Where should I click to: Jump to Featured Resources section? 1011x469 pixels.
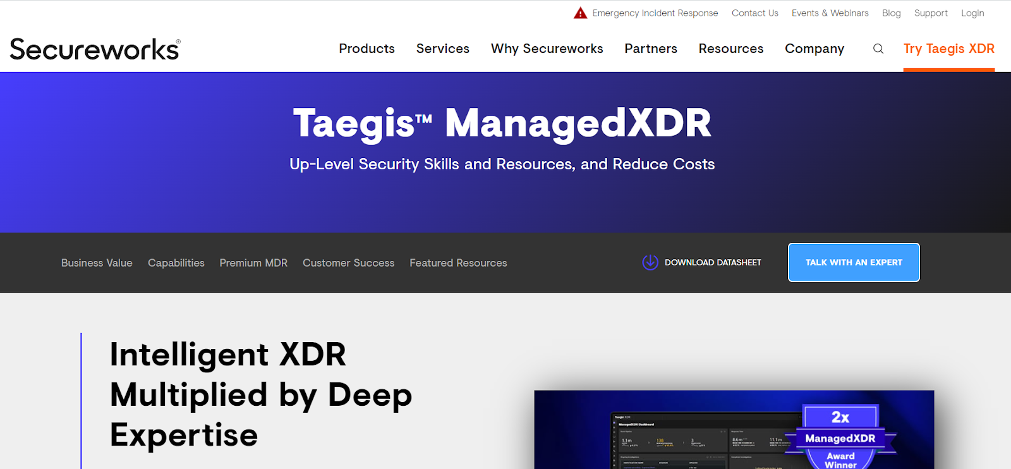[x=458, y=263]
